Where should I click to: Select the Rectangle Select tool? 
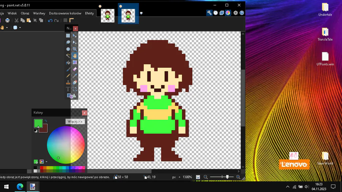(68, 36)
